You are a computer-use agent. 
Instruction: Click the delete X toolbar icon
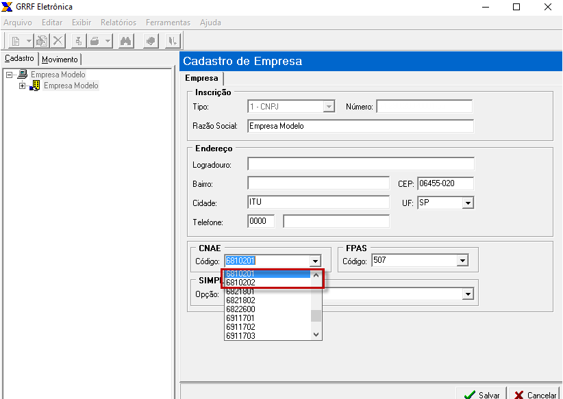pyautogui.click(x=58, y=40)
